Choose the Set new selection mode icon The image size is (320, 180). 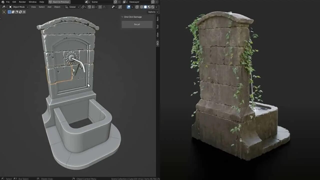pyautogui.click(x=9, y=12)
